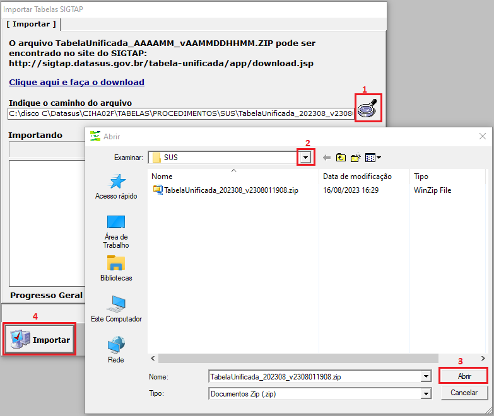The height and width of the screenshot is (416, 494).
Task: Open Acesso rápido in sidebar
Action: (x=116, y=187)
